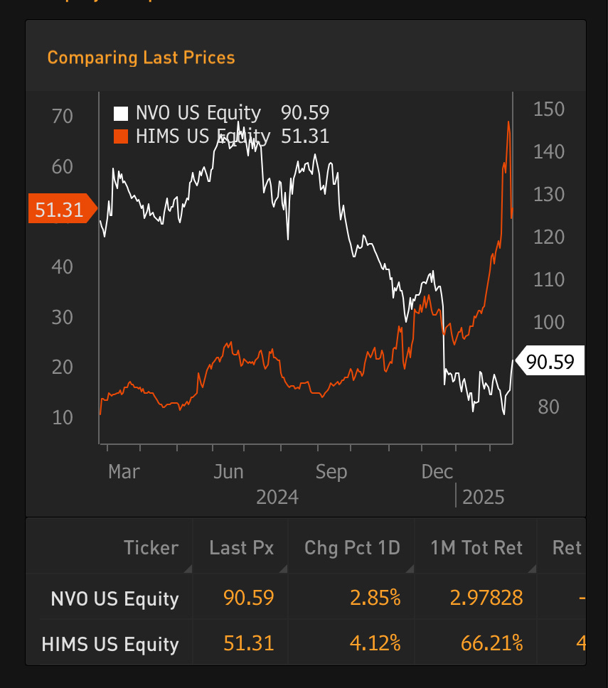Viewport: 608px width, 688px height.
Task: Select the NVO US Equity legend label
Action: click(x=198, y=113)
